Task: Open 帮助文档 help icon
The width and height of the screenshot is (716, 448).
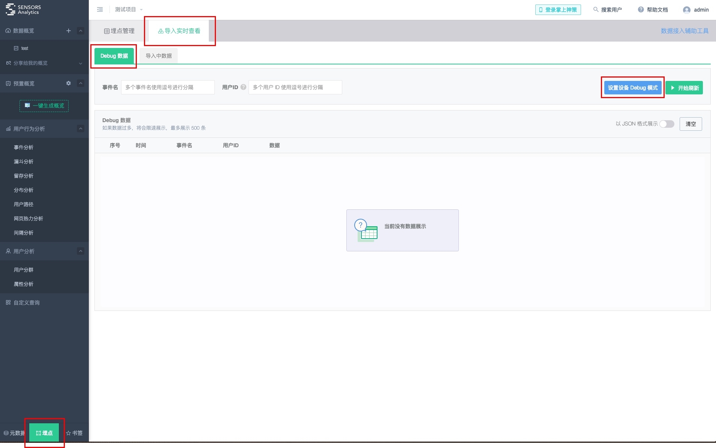Action: click(x=641, y=10)
